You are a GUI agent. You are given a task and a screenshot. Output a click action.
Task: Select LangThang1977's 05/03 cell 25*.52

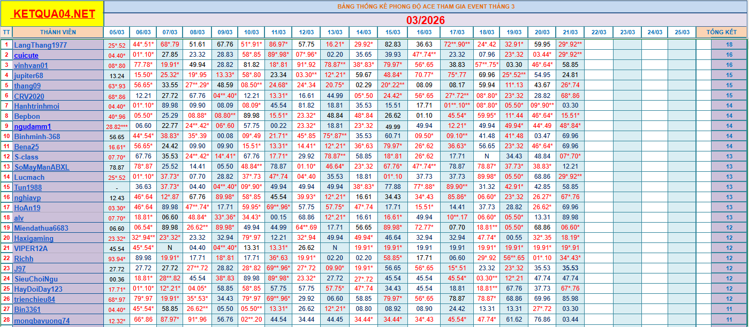117,45
